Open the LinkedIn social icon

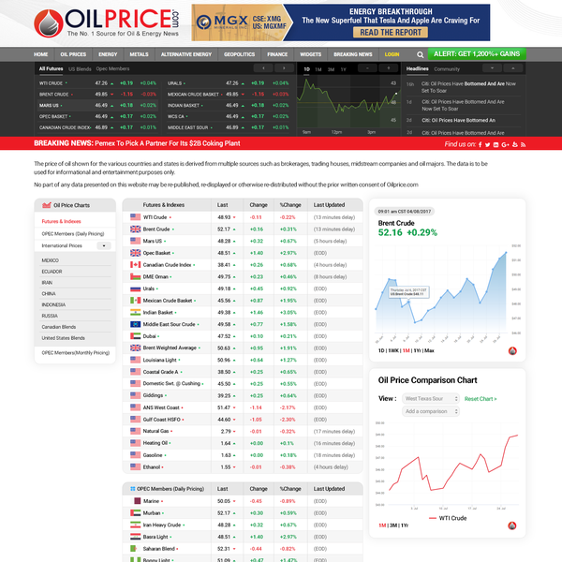tap(496, 144)
